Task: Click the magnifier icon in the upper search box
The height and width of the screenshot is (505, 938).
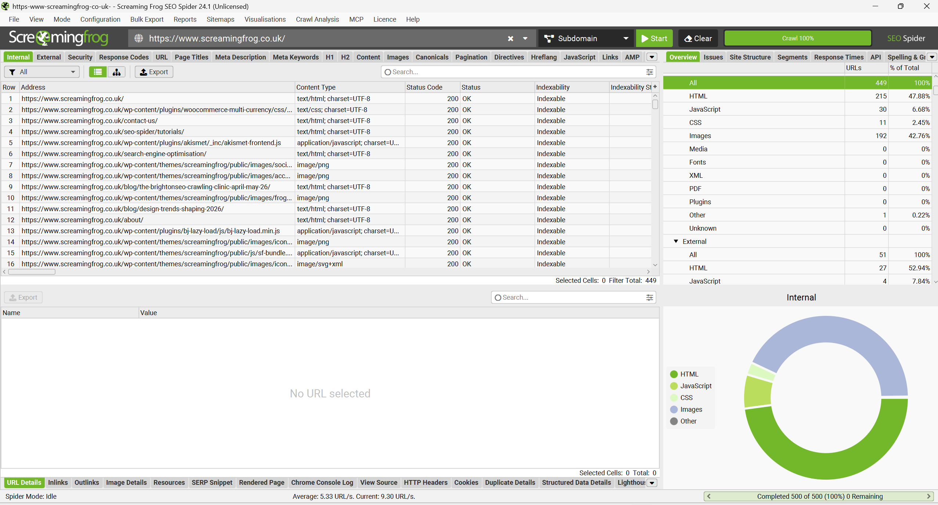Action: [x=387, y=72]
